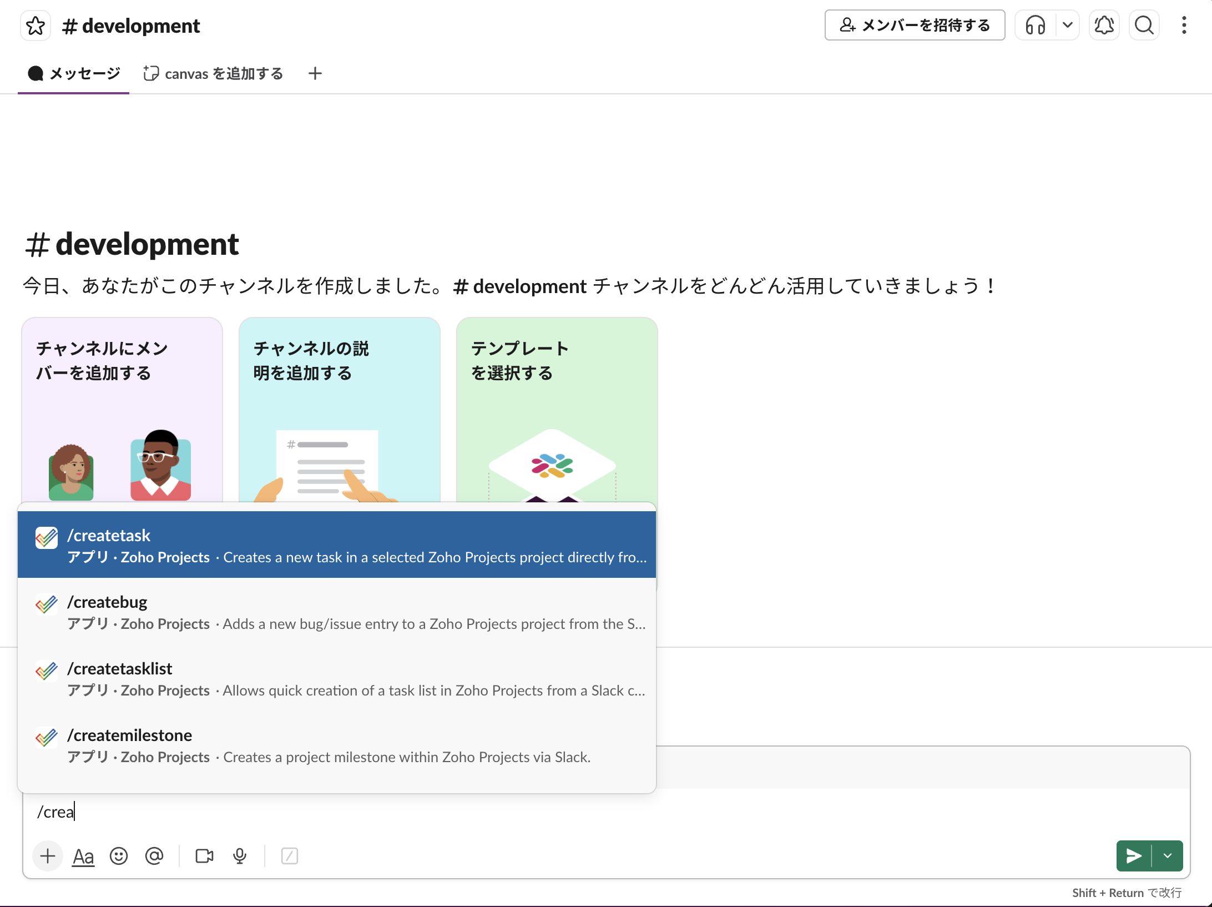Open huddle options chevron
1212x907 pixels.
(1067, 26)
